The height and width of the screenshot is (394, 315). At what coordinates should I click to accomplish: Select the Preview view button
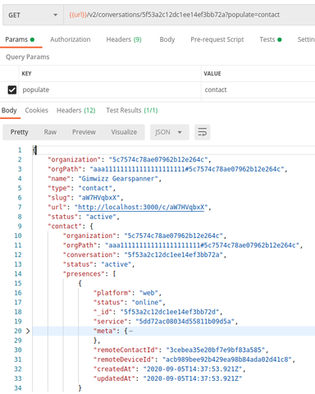[x=84, y=132]
